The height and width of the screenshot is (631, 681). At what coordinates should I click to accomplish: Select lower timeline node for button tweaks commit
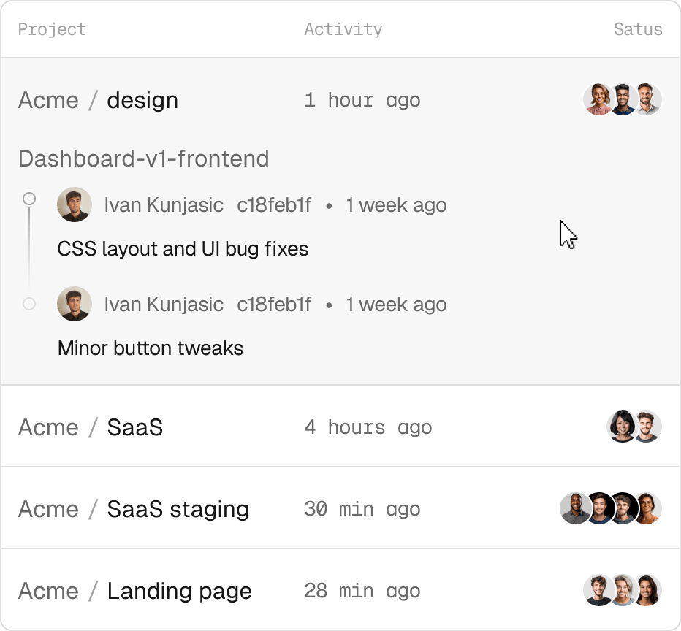point(29,304)
